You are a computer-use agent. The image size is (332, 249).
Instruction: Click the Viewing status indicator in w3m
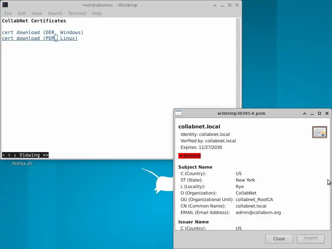(x=25, y=155)
